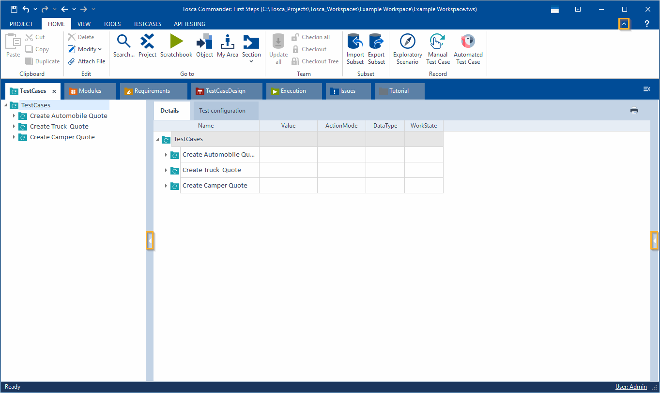Expand Create Automobile Quote in the left tree
660x393 pixels.
coord(14,116)
